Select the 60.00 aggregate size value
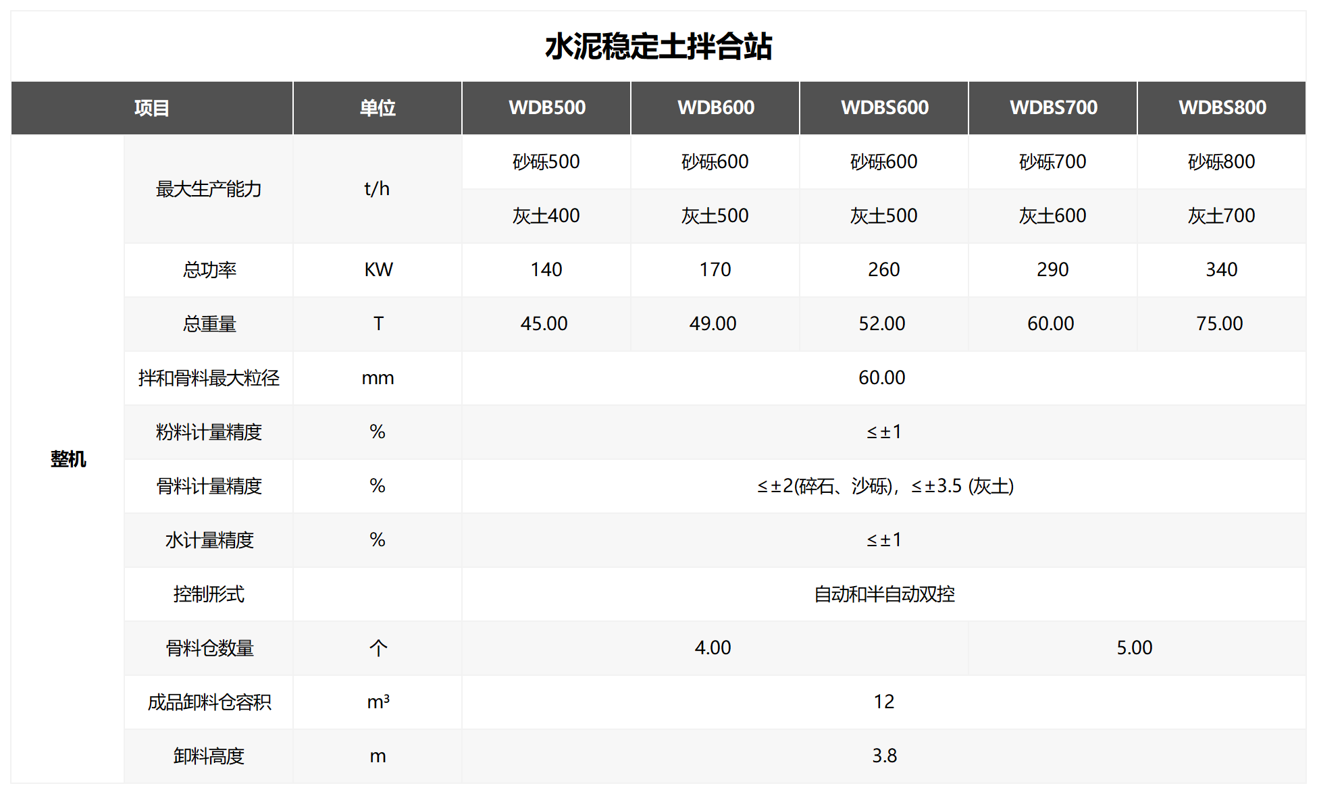 tap(883, 377)
